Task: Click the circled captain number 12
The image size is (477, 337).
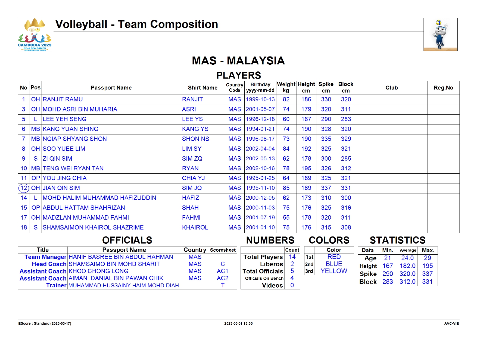Action: 24,188
